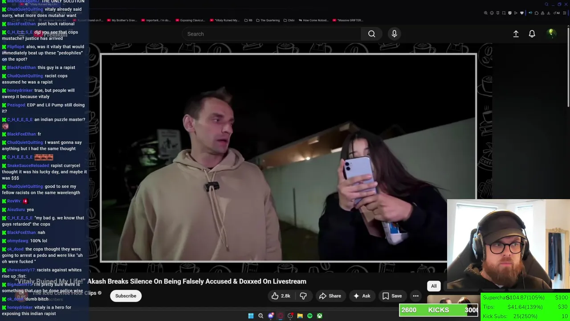The width and height of the screenshot is (570, 321).
Task: Select the All filter chip
Action: tap(434, 286)
